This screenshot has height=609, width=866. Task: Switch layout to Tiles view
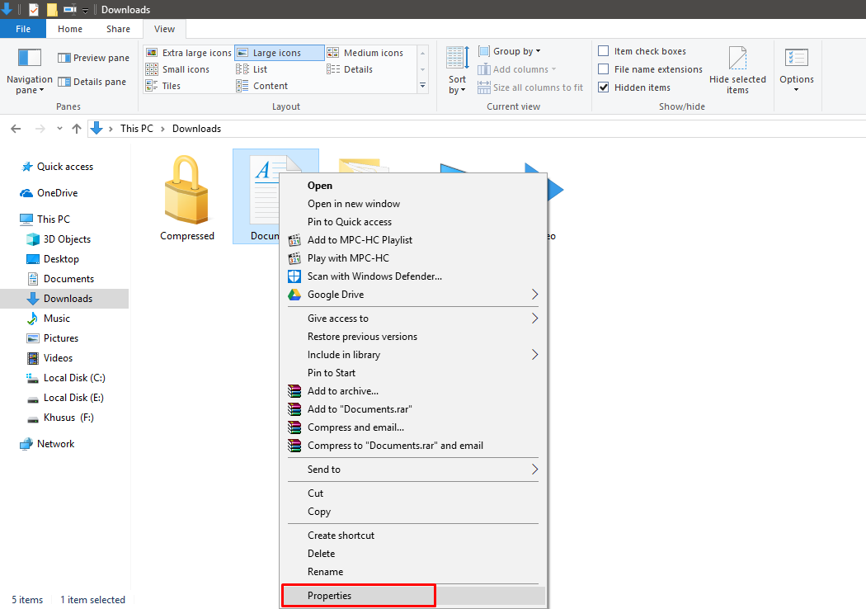[x=163, y=86]
